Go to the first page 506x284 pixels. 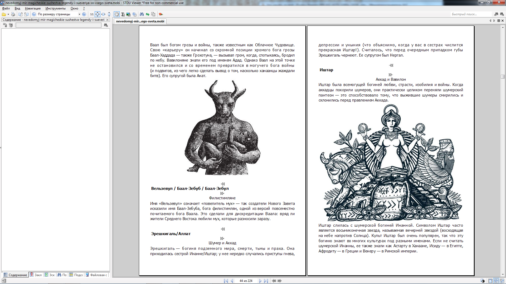point(226,281)
